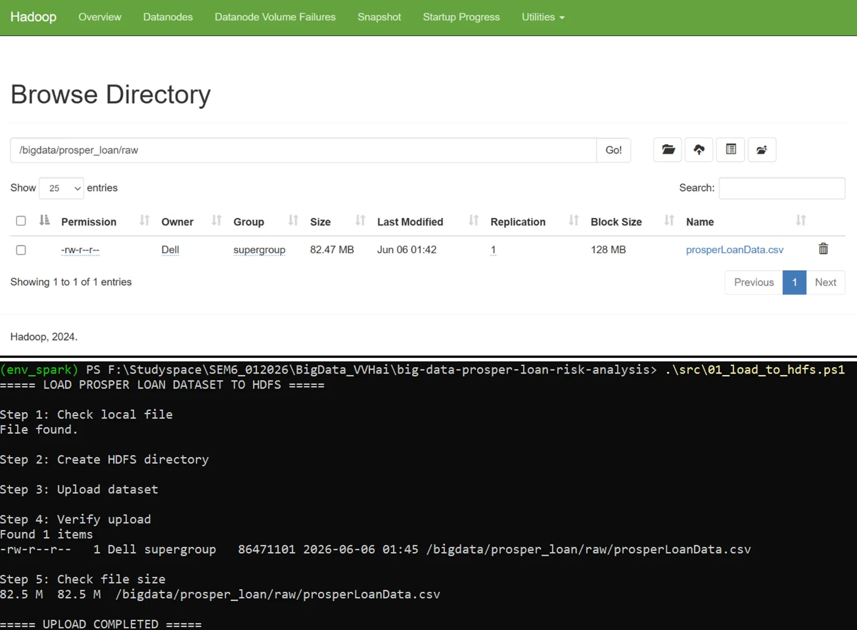This screenshot has height=630, width=857.
Task: Click the 82.47 MB size cell
Action: 332,250
